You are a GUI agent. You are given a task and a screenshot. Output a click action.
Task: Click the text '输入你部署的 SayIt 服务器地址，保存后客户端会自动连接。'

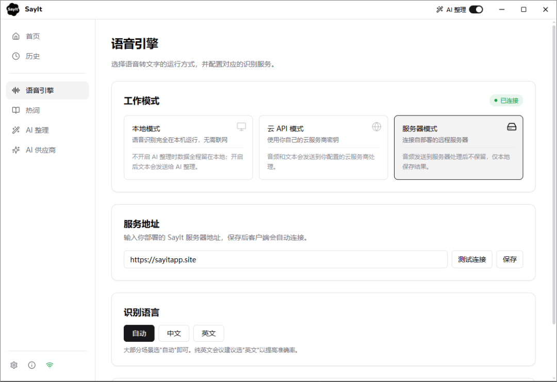coord(216,238)
